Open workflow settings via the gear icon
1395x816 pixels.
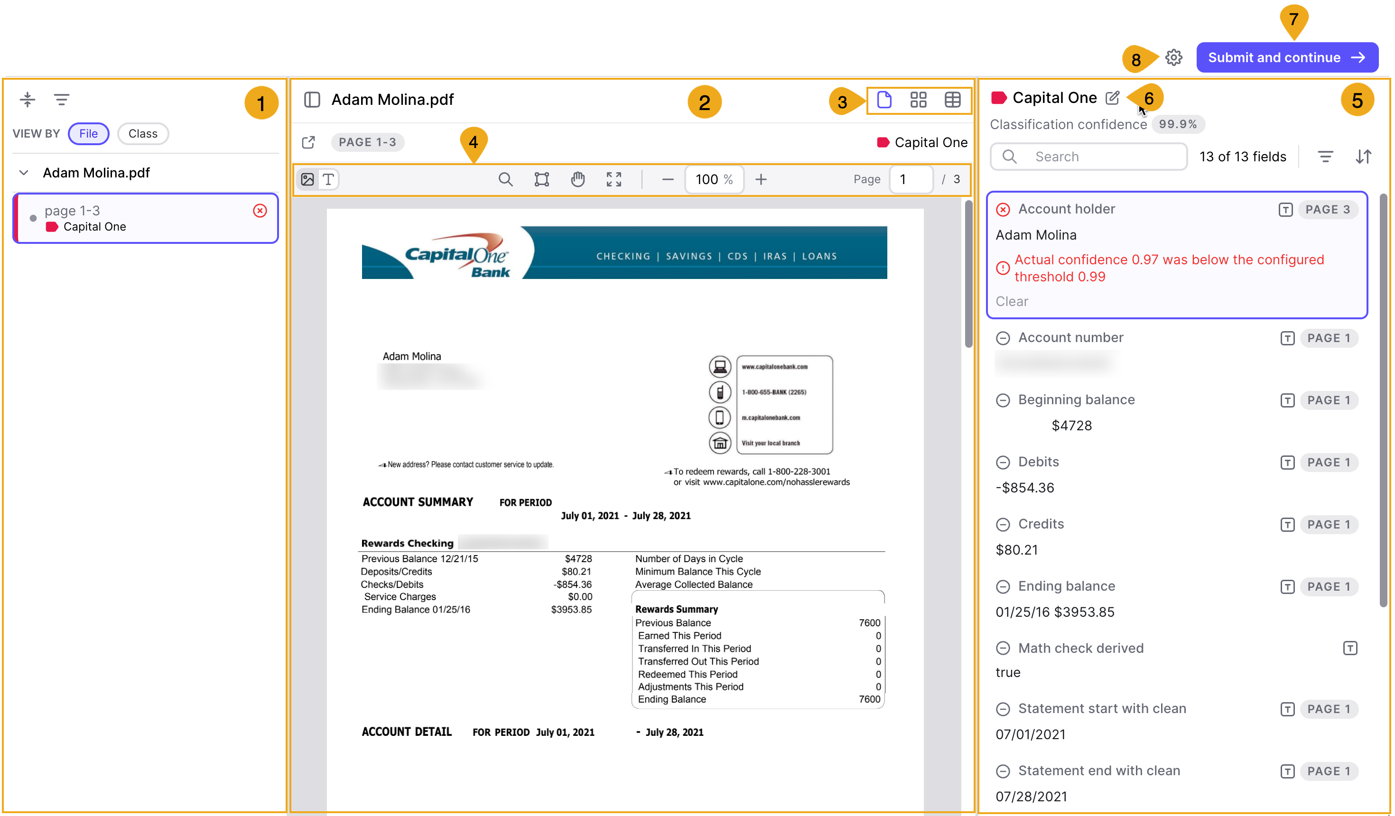[x=1173, y=57]
